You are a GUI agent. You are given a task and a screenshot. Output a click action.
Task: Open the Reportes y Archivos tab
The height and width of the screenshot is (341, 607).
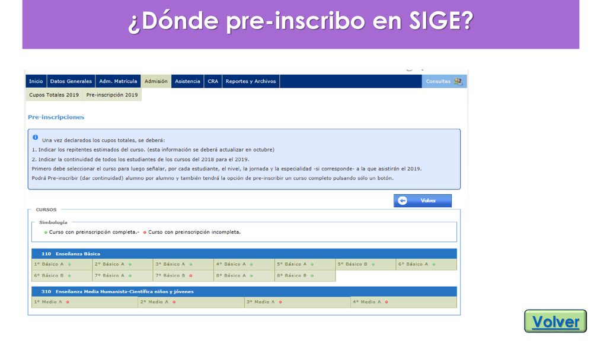[251, 81]
